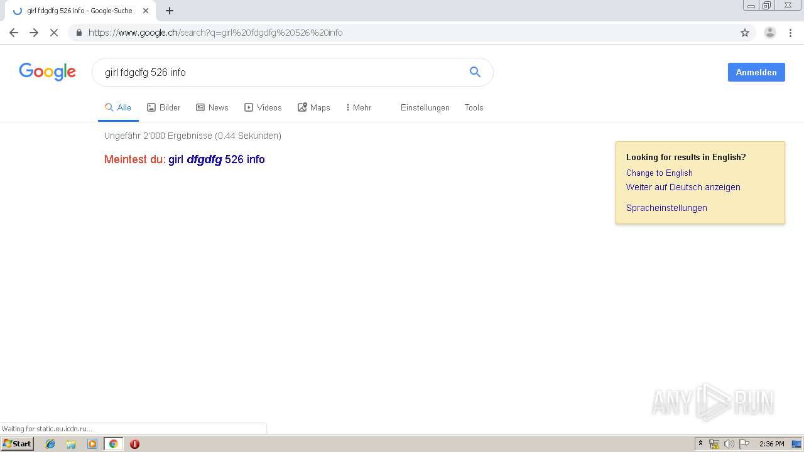Click 'Weiter auf Deutsch anzeigen'
804x452 pixels.
coord(683,187)
